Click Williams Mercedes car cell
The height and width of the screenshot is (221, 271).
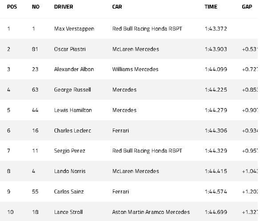pos(135,69)
